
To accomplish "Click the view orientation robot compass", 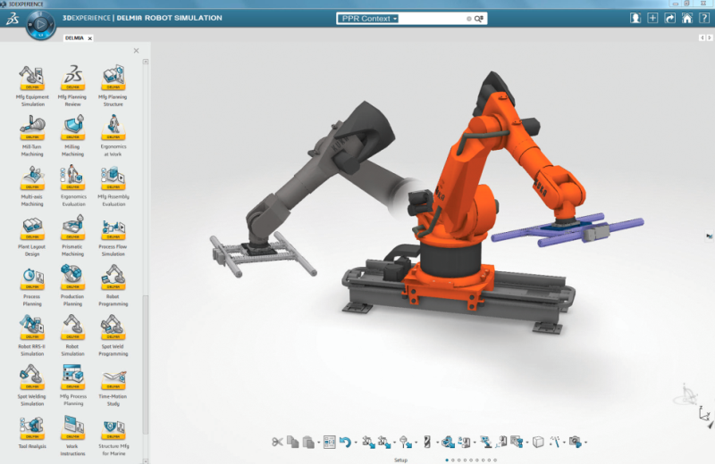I will (x=687, y=396).
